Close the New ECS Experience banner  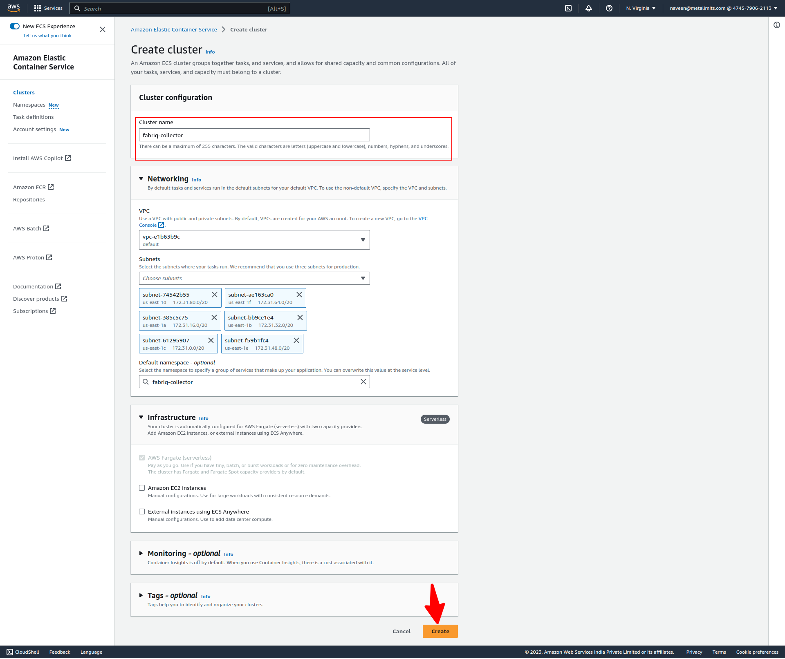(x=103, y=29)
